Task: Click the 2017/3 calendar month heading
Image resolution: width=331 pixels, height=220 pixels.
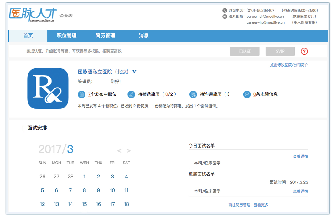Action: 56,149
